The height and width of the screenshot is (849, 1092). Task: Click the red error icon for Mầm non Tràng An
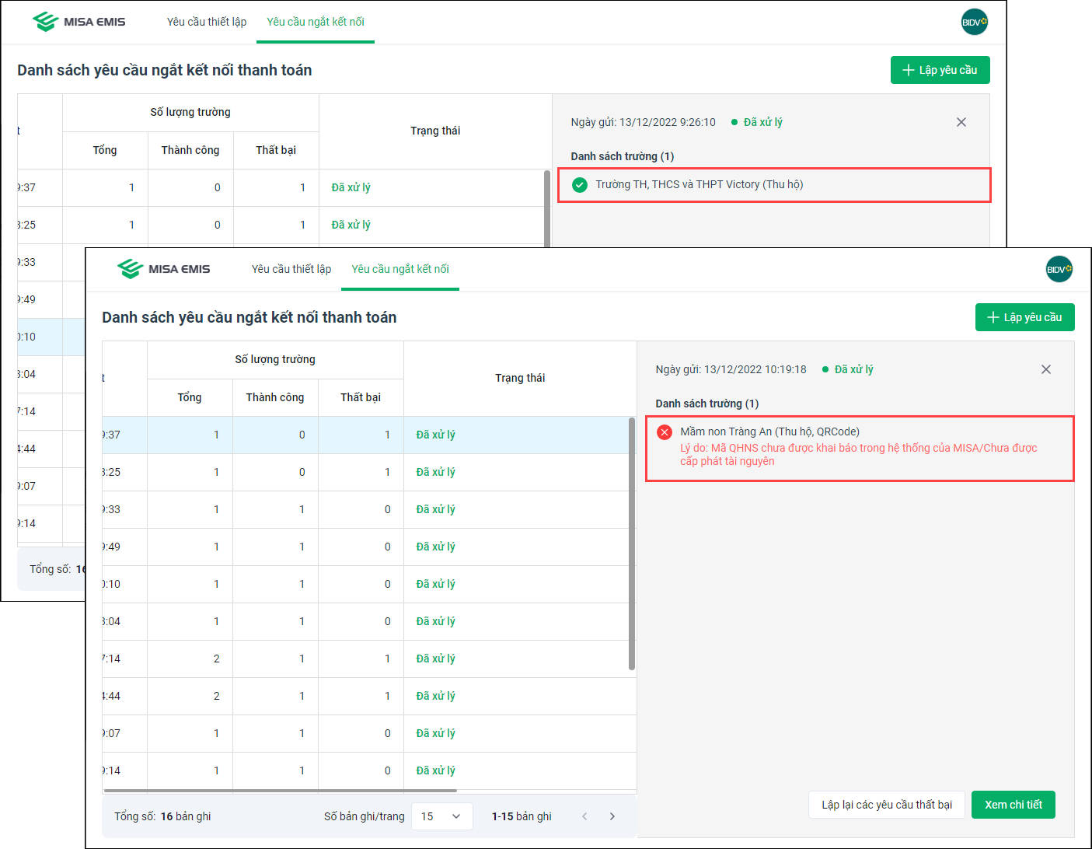pos(665,432)
